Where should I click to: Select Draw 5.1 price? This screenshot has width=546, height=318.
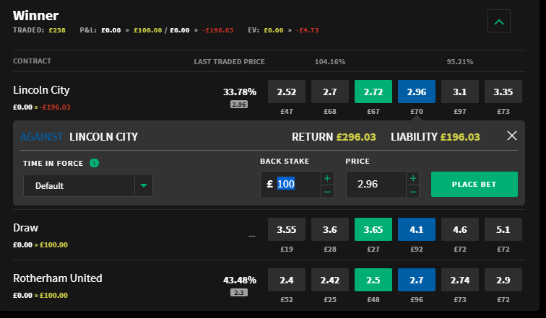(x=503, y=229)
